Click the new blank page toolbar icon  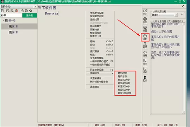click(2, 11)
